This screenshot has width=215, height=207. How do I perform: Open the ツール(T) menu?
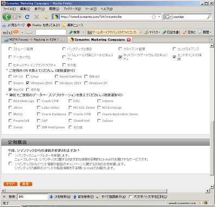[91, 9]
